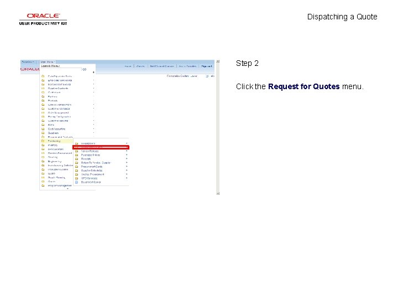Image resolution: width=398 pixels, height=299 pixels.
Task: Click the Procurement Cards folder icon
Action: (76, 167)
